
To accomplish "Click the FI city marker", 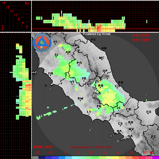I will point(55,44).
